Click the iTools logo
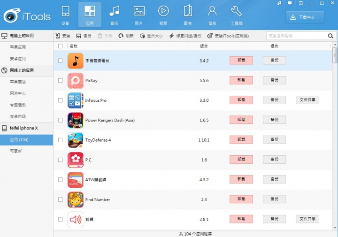Image resolution: width=338 pixels, height=237 pixels. pyautogui.click(x=27, y=16)
